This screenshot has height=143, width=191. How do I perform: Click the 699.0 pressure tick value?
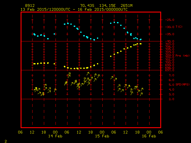click(x=170, y=65)
